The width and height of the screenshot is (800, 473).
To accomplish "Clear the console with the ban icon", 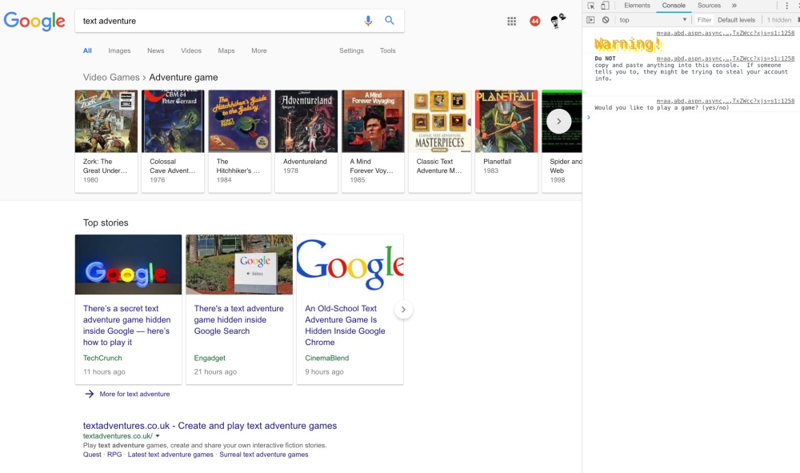I will point(606,20).
